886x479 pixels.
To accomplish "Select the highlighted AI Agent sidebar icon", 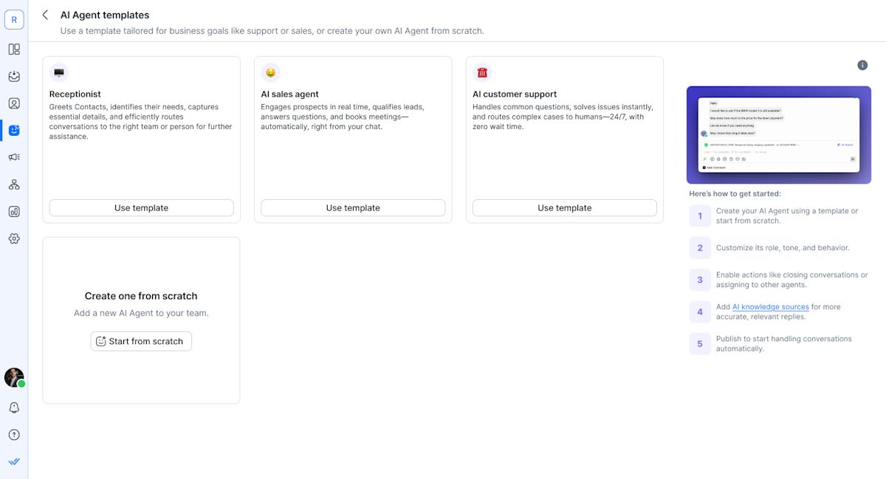I will pyautogui.click(x=14, y=130).
